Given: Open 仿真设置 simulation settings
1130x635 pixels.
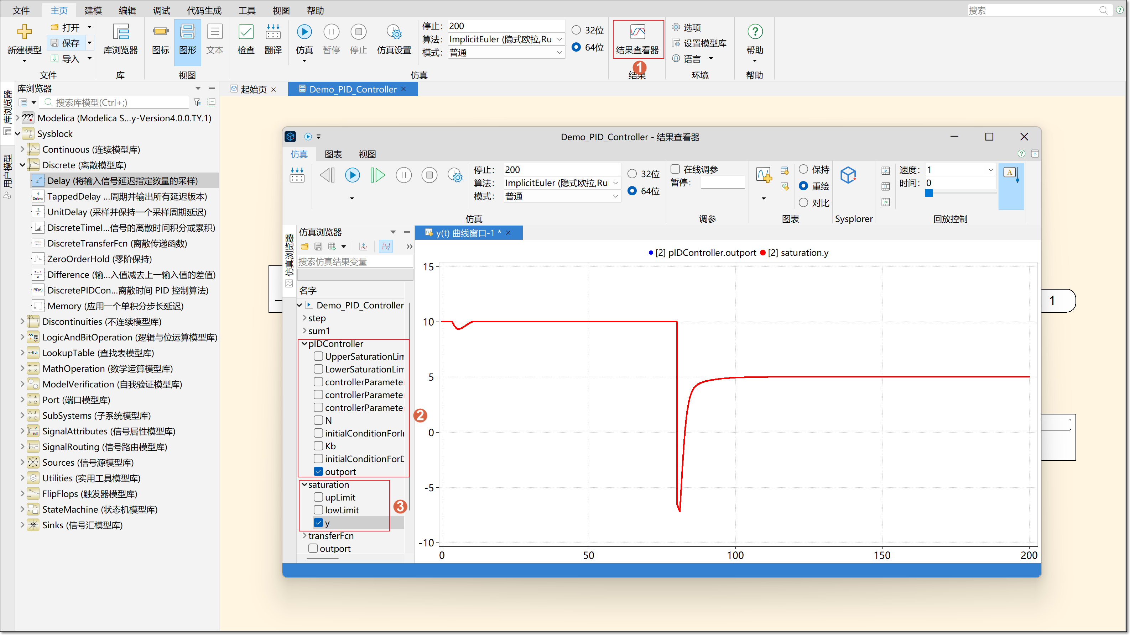Looking at the screenshot, I should click(394, 32).
